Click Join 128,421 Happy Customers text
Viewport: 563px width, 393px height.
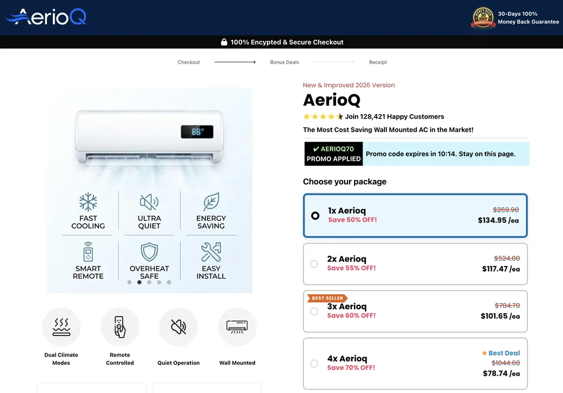pos(395,116)
